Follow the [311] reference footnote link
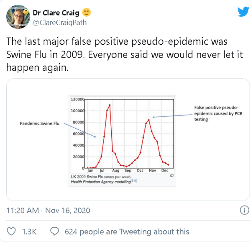 [134, 180]
